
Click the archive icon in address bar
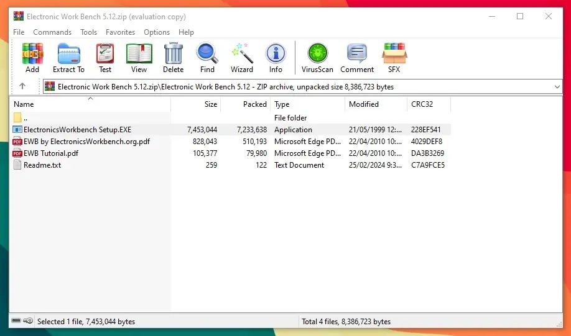pos(50,86)
